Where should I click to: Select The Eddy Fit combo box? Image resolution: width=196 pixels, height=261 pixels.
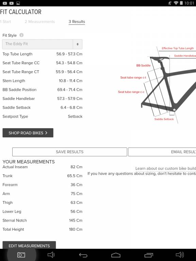(x=42, y=44)
